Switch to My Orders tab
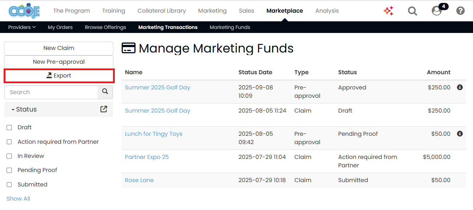Screen dimensions: 473x210 click(60, 27)
